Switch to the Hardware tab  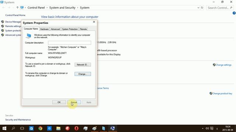(x=44, y=29)
